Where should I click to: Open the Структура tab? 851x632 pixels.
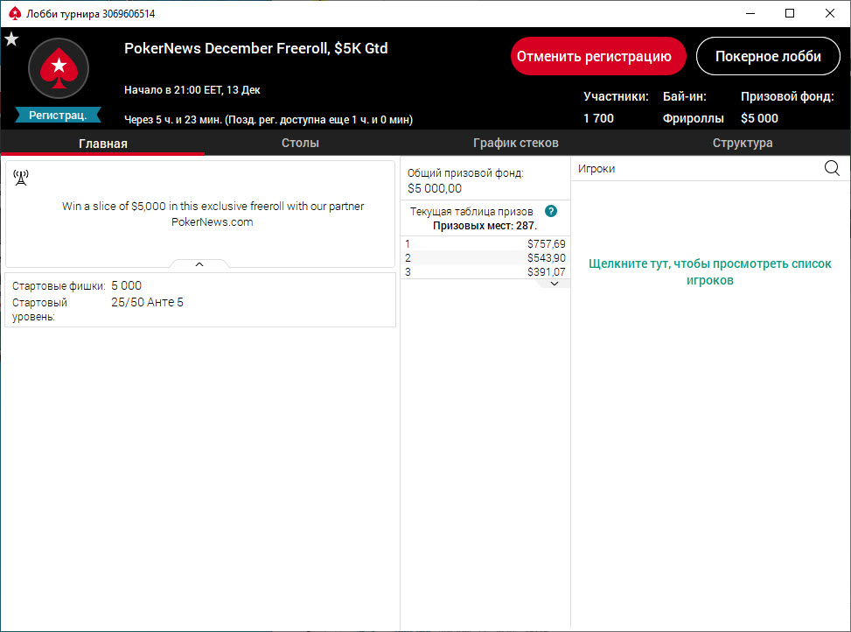point(743,143)
